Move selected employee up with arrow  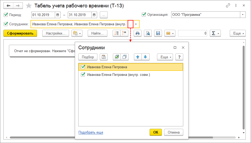click(x=138, y=57)
